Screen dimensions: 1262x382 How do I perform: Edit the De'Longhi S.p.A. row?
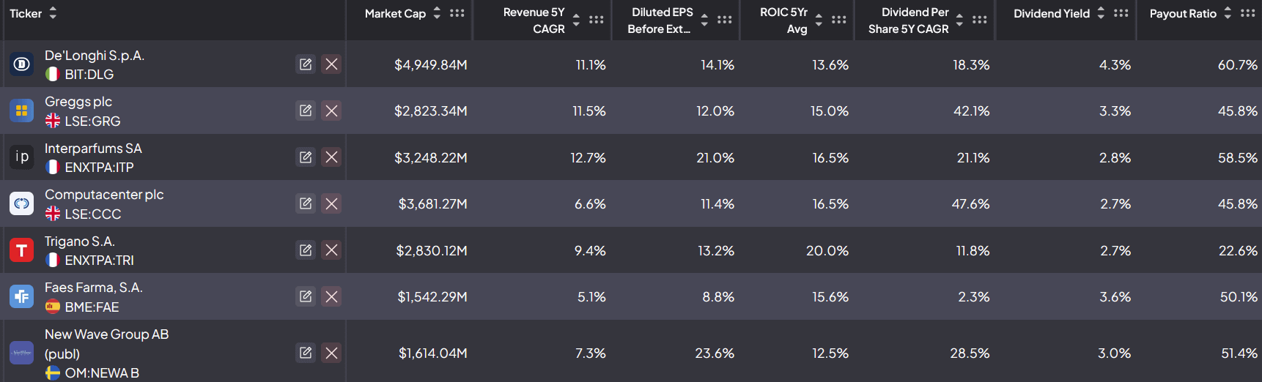[x=306, y=64]
